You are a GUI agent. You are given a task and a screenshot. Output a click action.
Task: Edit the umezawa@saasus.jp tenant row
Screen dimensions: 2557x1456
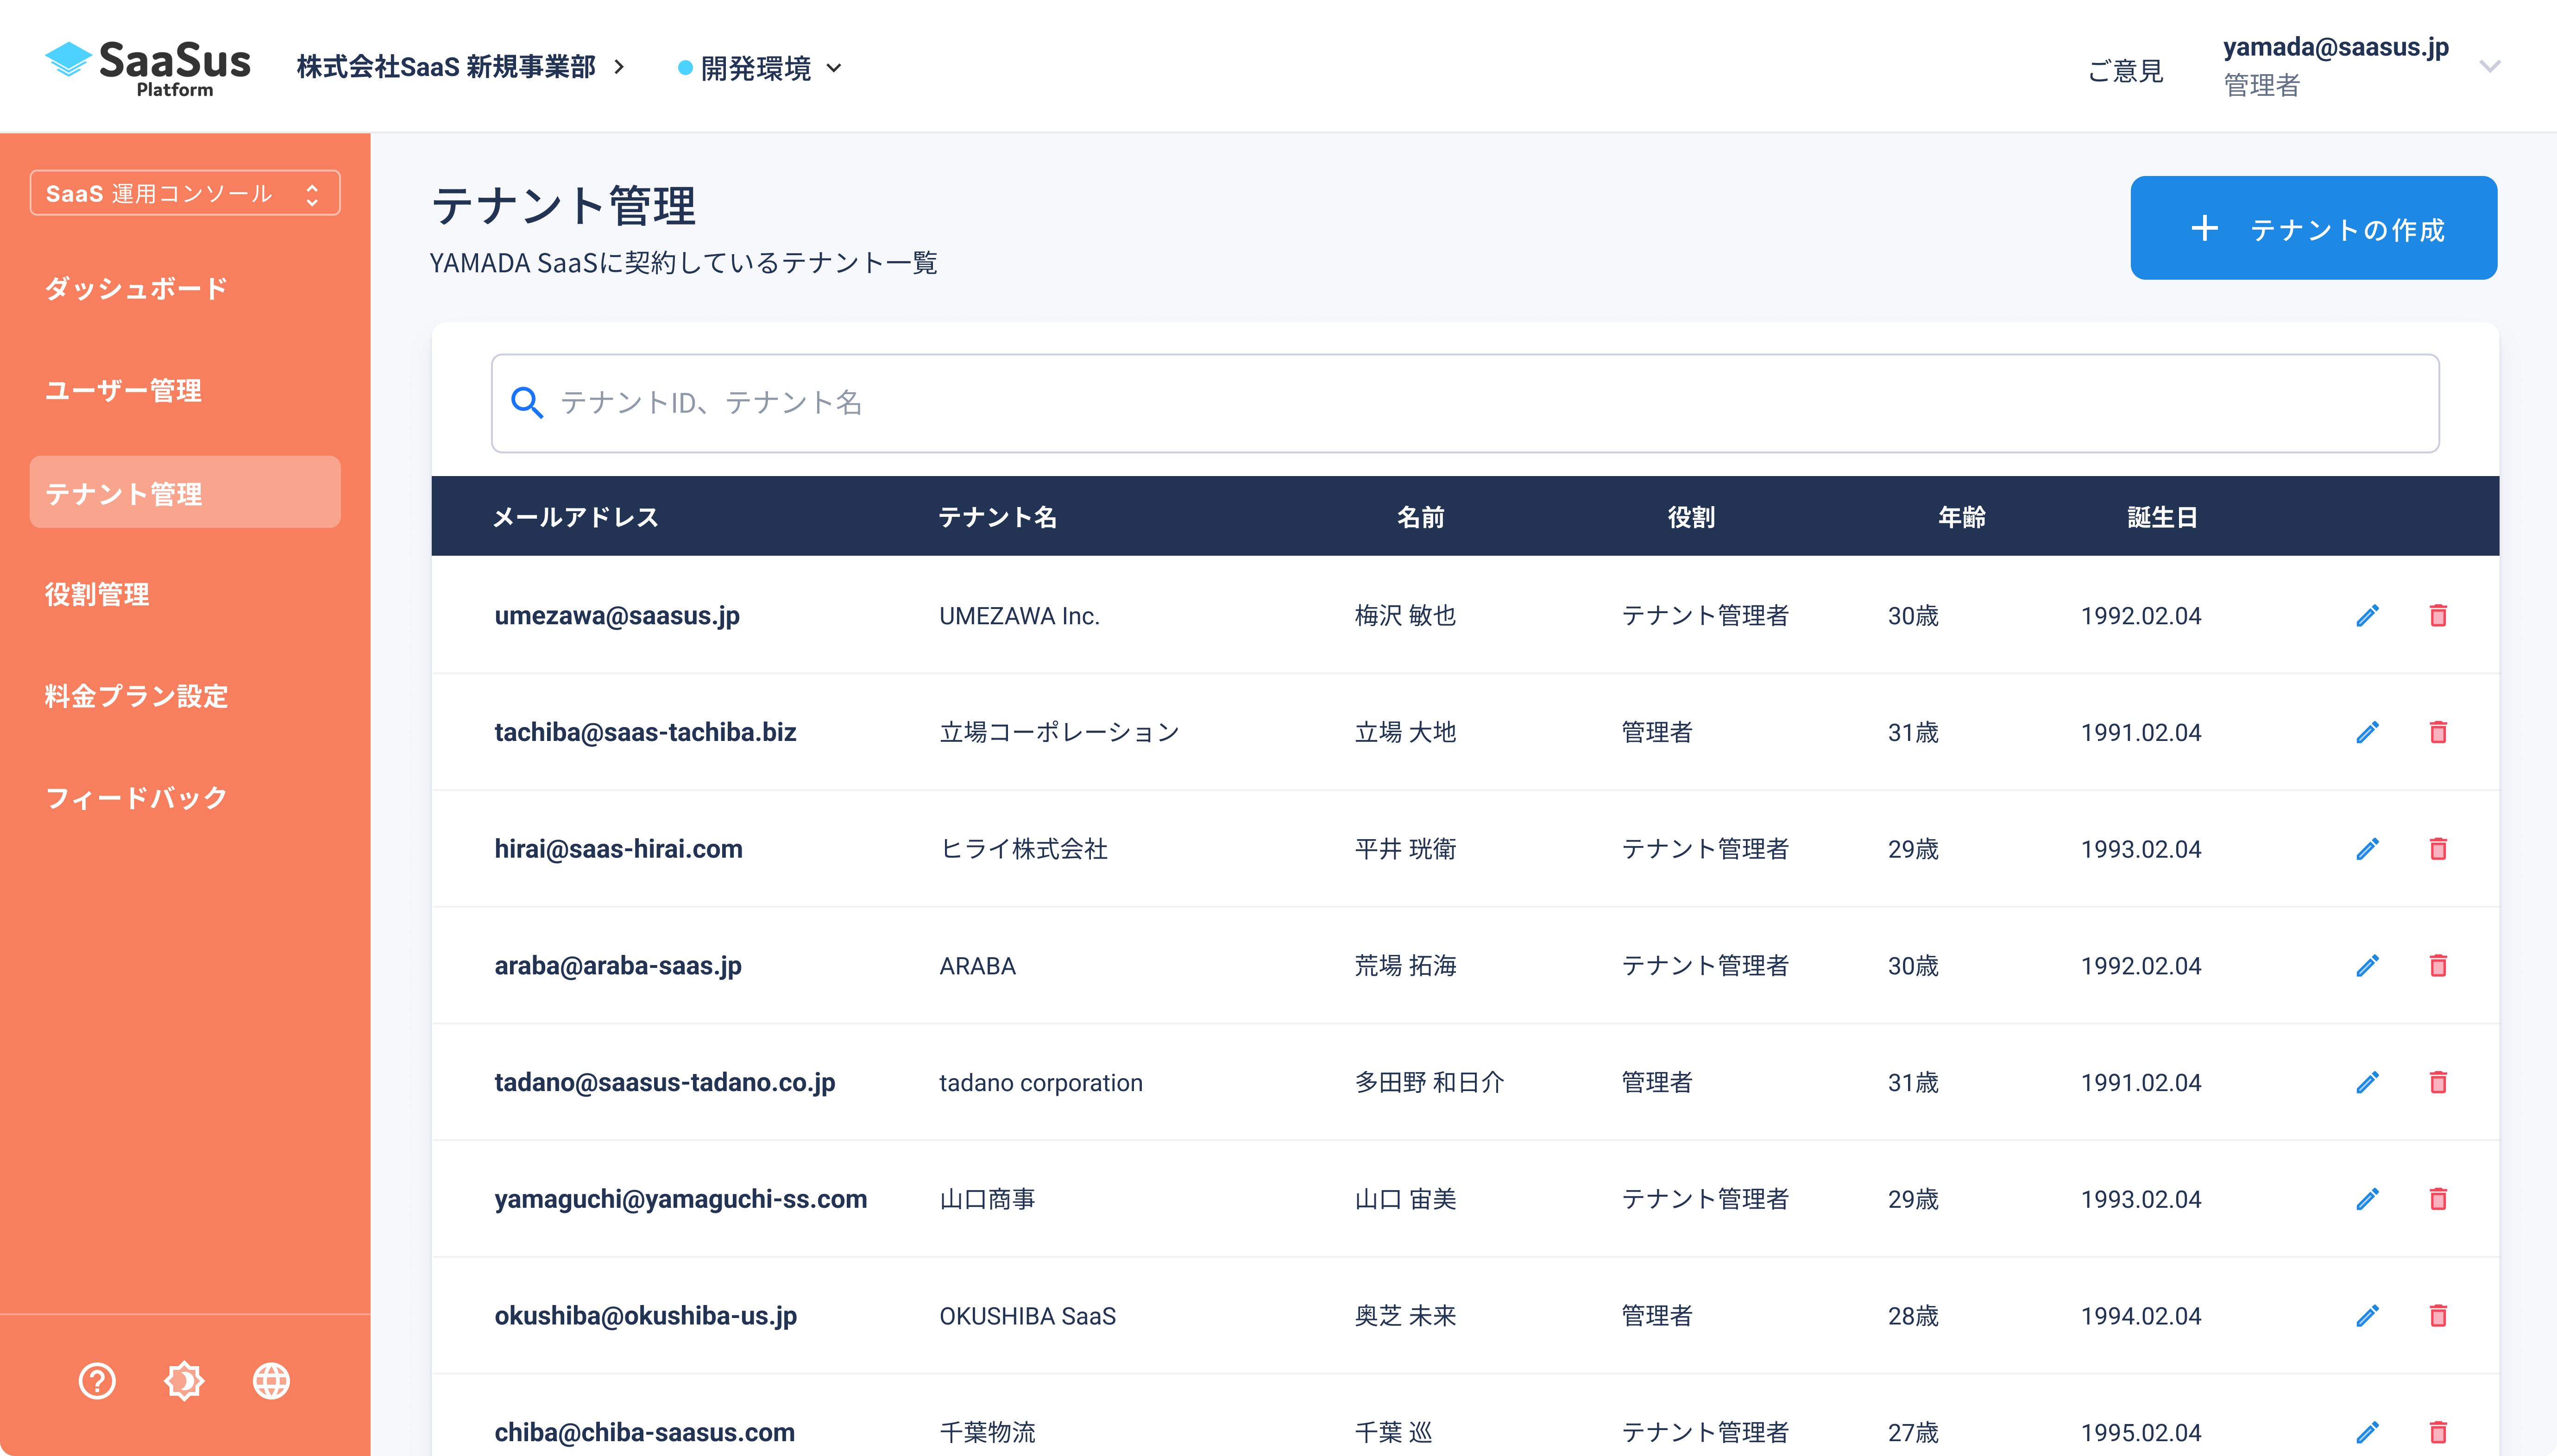click(2367, 615)
